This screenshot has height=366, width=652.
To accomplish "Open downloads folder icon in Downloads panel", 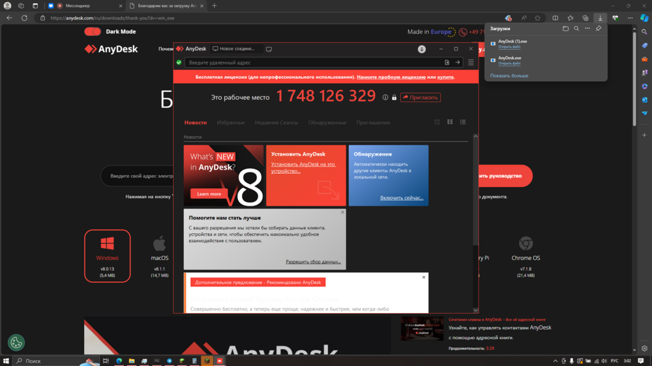I will 565,29.
